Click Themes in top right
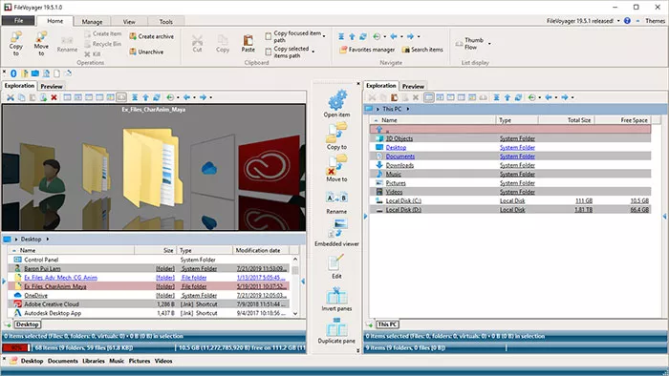The height and width of the screenshot is (376, 669). (655, 21)
